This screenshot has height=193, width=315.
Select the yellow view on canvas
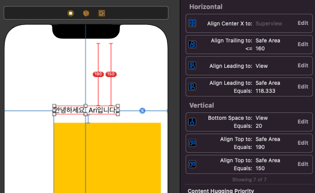click(107, 157)
